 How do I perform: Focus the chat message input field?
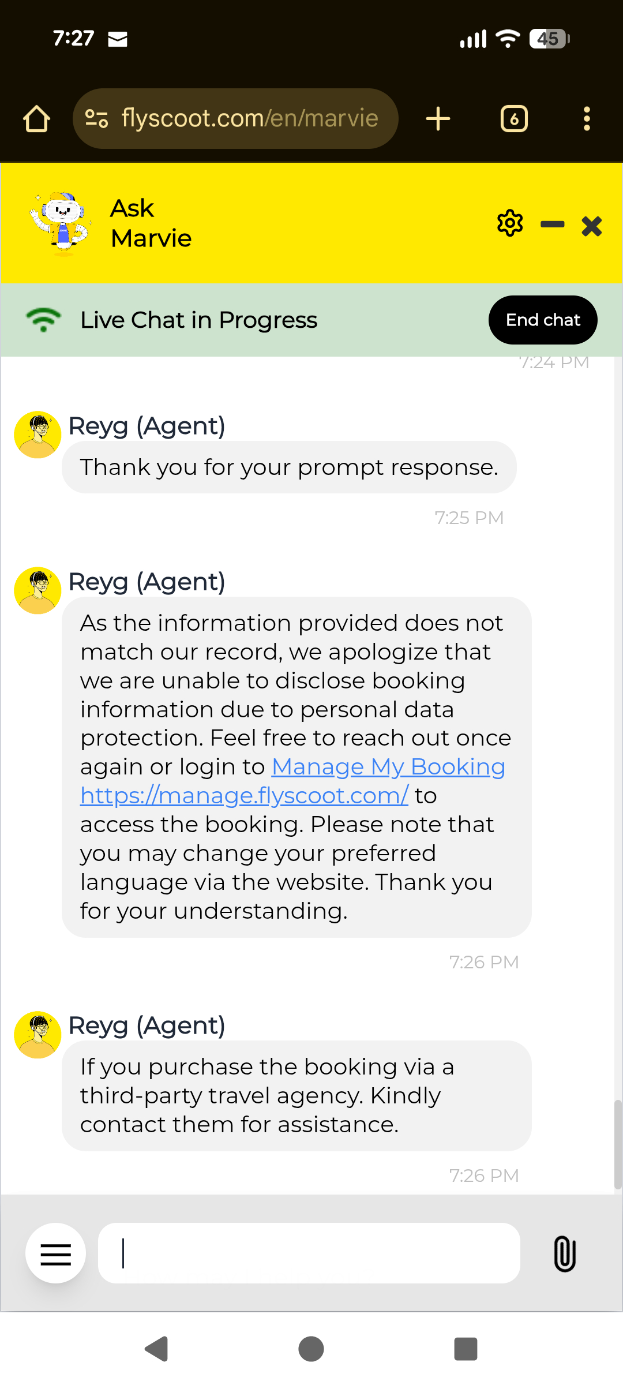click(x=309, y=1253)
